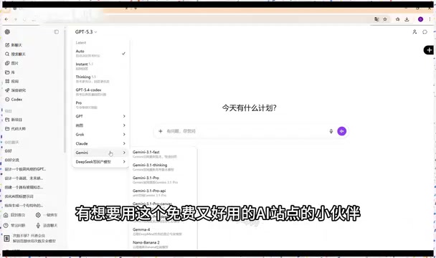
Task: Select the Instant model option
Action: [100, 66]
